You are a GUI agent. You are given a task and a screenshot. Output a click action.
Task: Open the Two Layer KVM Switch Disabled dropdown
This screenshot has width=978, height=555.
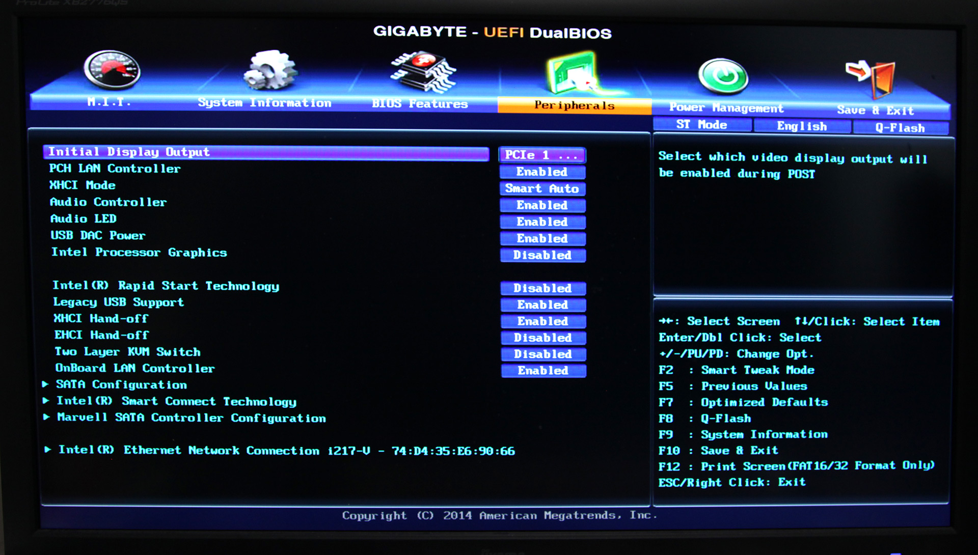point(543,354)
